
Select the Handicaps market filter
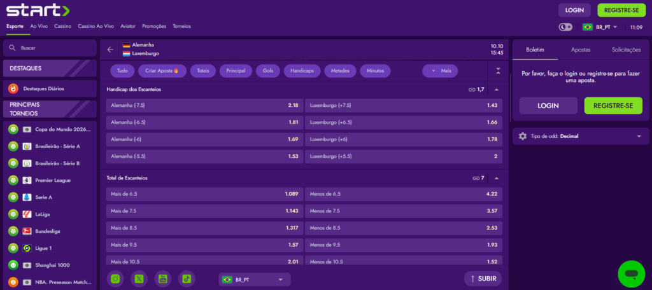tap(302, 71)
